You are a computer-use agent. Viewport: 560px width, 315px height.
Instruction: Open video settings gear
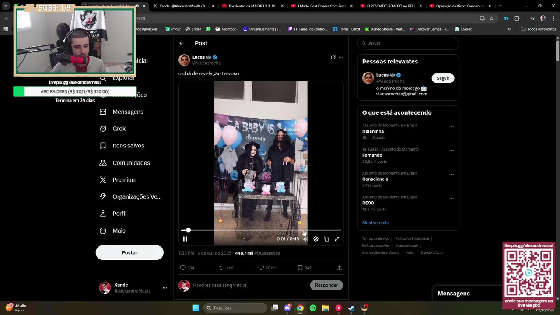click(316, 239)
